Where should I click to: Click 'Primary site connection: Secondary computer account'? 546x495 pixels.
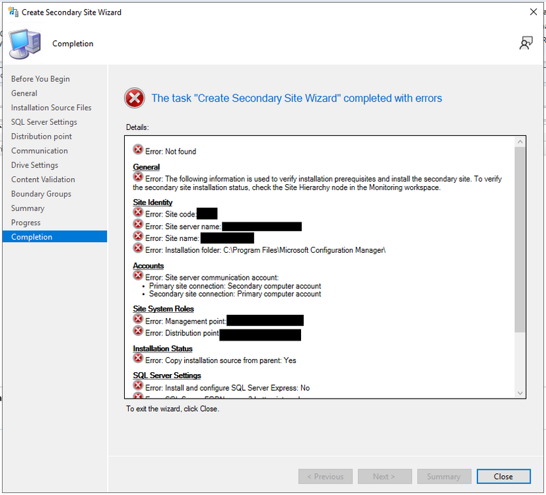coord(235,286)
